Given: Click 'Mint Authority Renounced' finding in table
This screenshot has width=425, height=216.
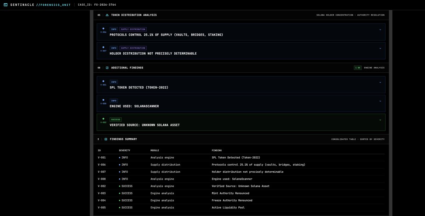Looking at the screenshot, I should pos(231,193).
